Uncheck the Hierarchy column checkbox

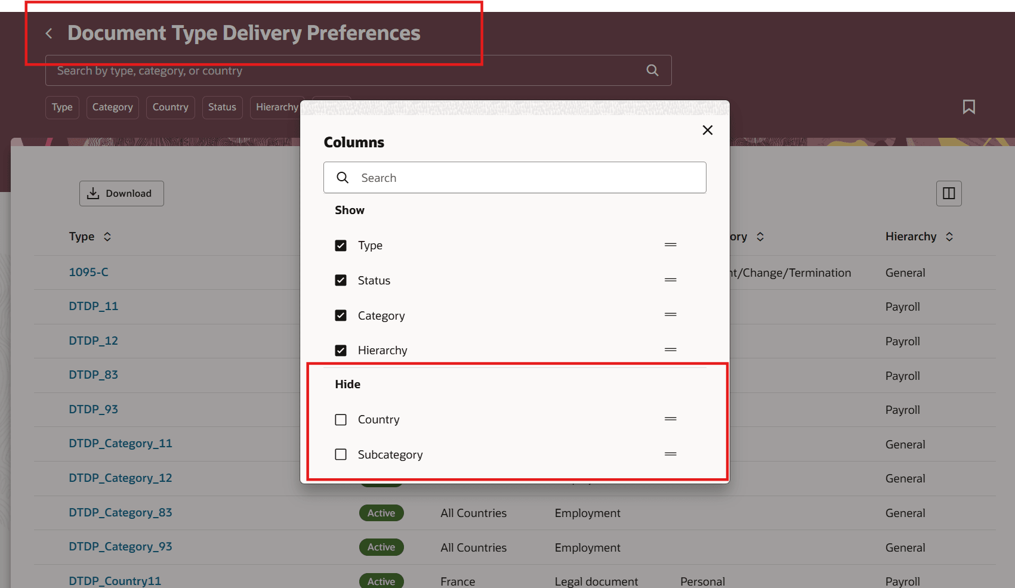click(x=341, y=351)
